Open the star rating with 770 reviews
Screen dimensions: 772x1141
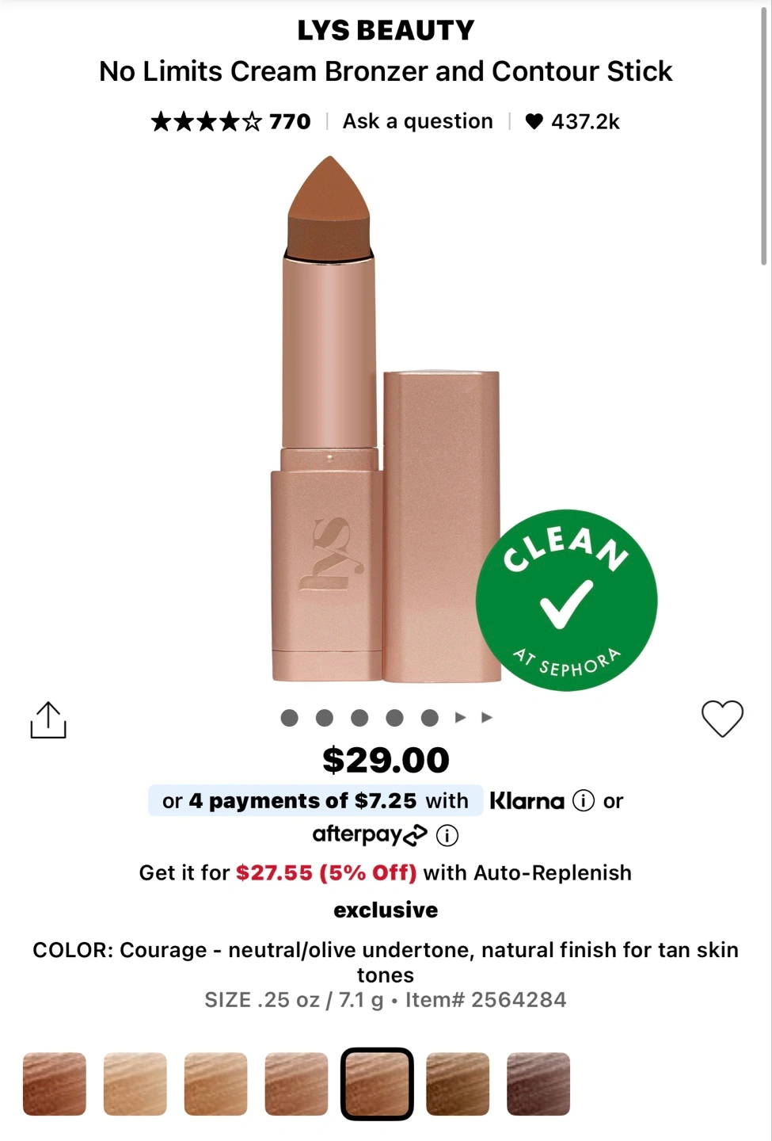click(x=230, y=121)
